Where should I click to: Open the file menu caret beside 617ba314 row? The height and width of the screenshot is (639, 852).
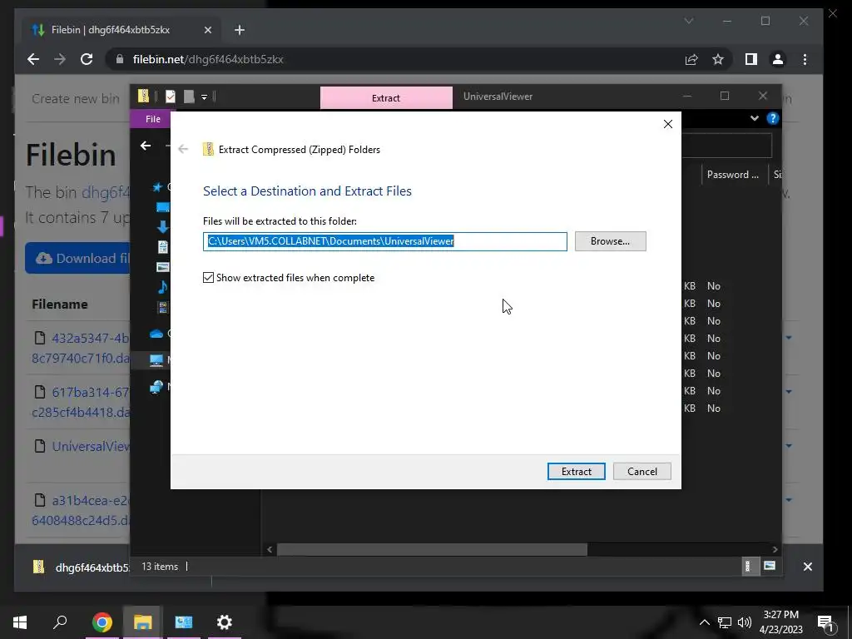point(789,391)
